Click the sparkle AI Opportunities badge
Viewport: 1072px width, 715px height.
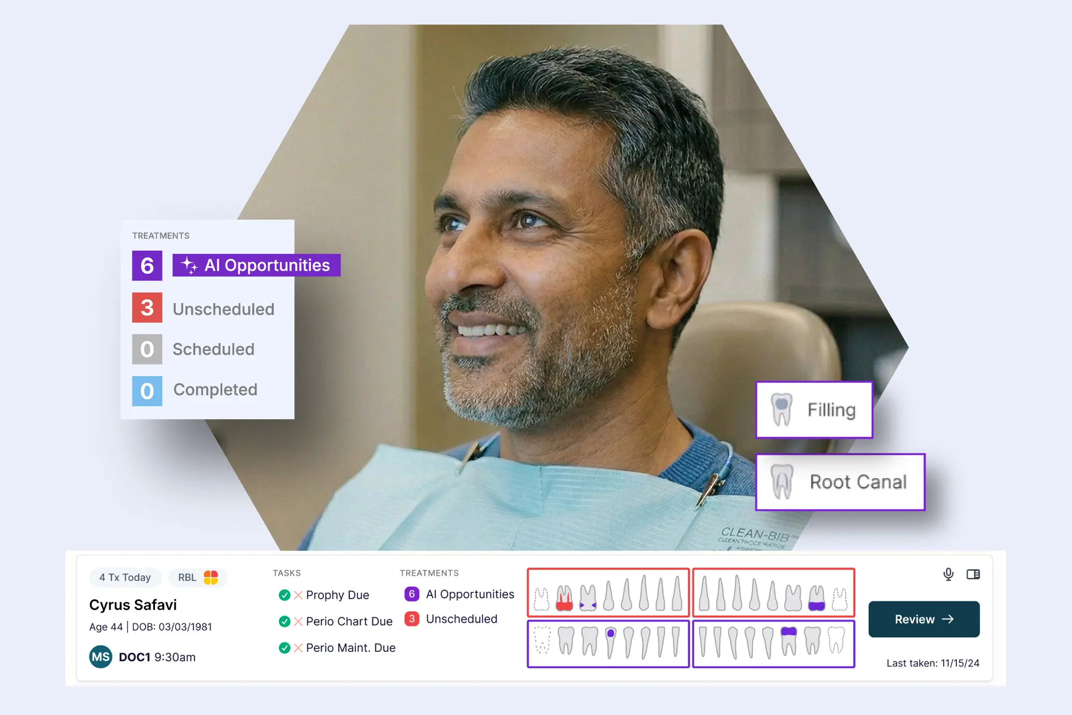coord(256,265)
